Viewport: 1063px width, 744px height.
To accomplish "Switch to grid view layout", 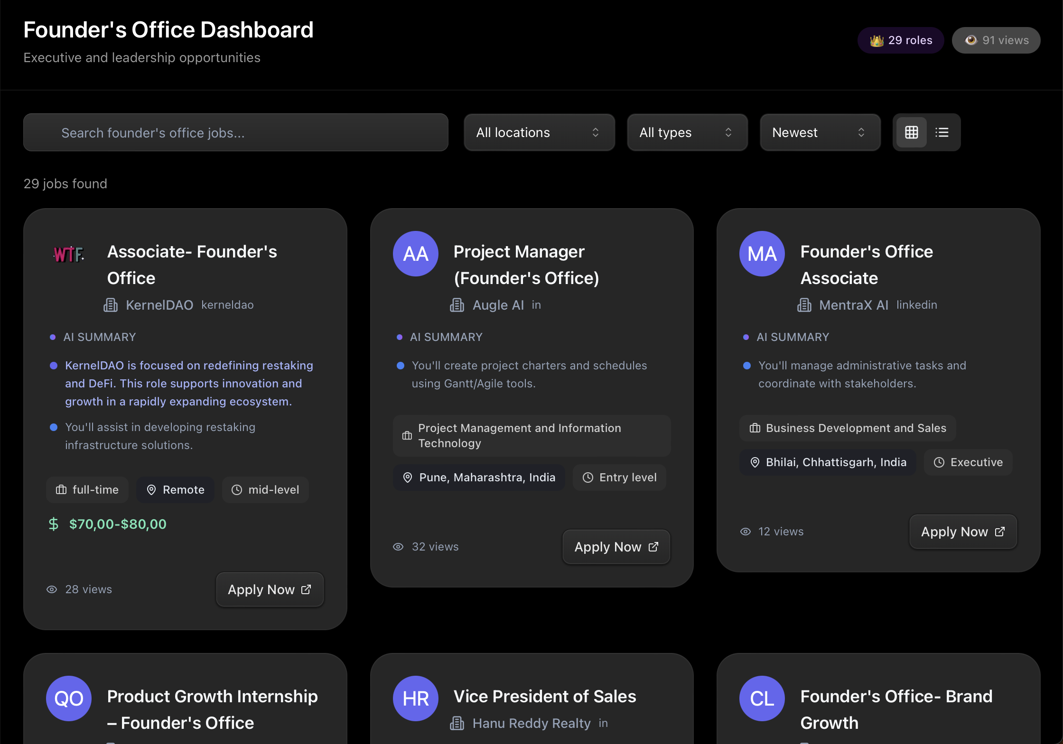I will tap(911, 132).
